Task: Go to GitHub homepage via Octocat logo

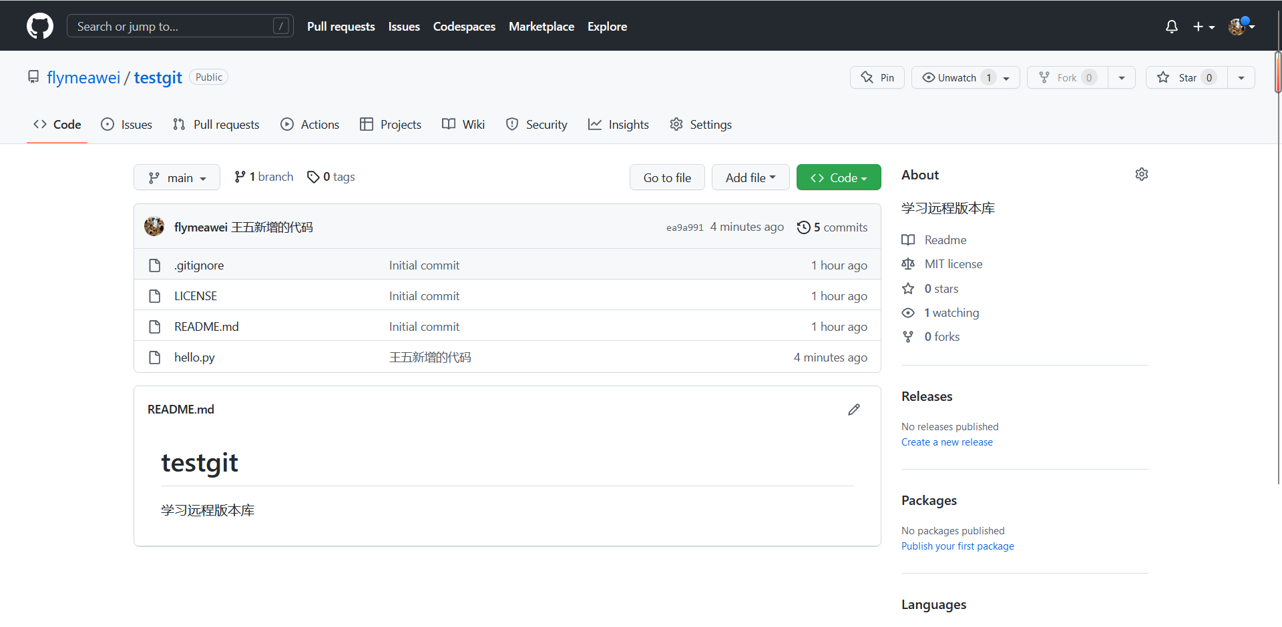Action: pos(40,26)
